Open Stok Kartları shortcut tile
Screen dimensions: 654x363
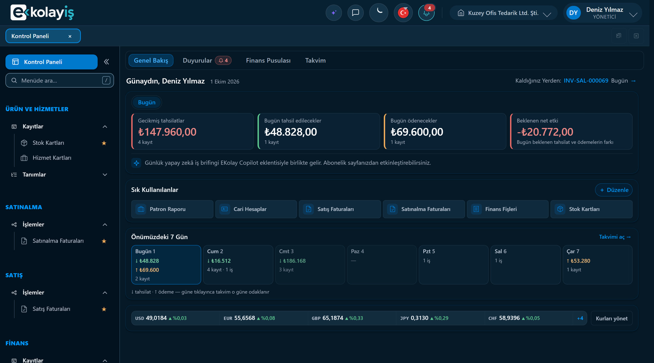point(591,209)
